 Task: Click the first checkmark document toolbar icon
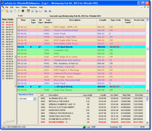click(x=11, y=11)
